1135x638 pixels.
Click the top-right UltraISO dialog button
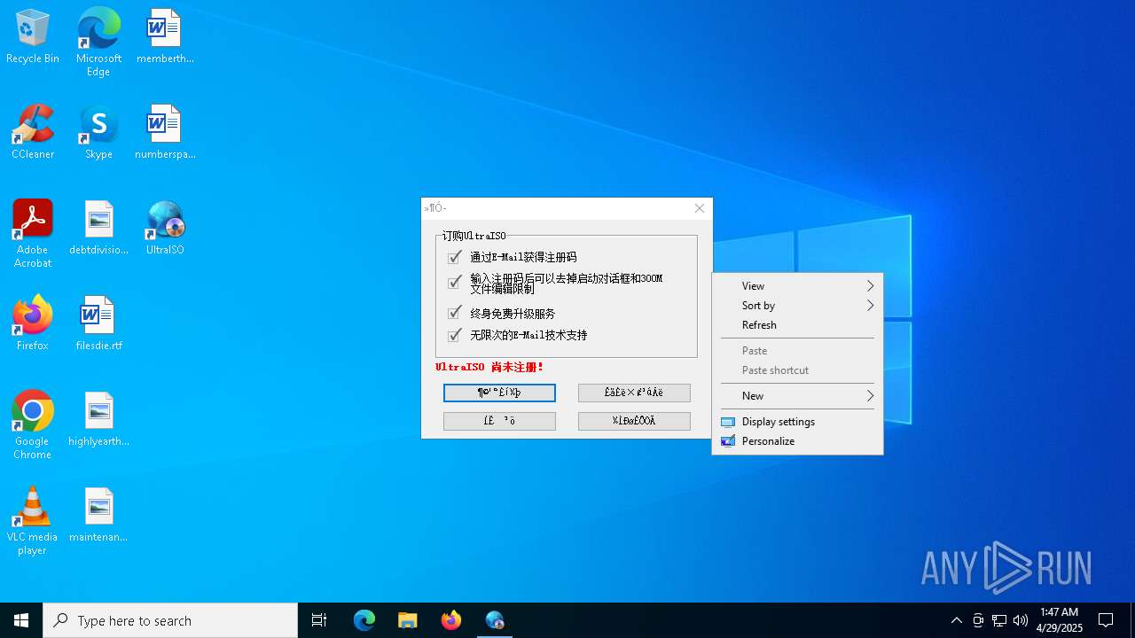pos(634,393)
